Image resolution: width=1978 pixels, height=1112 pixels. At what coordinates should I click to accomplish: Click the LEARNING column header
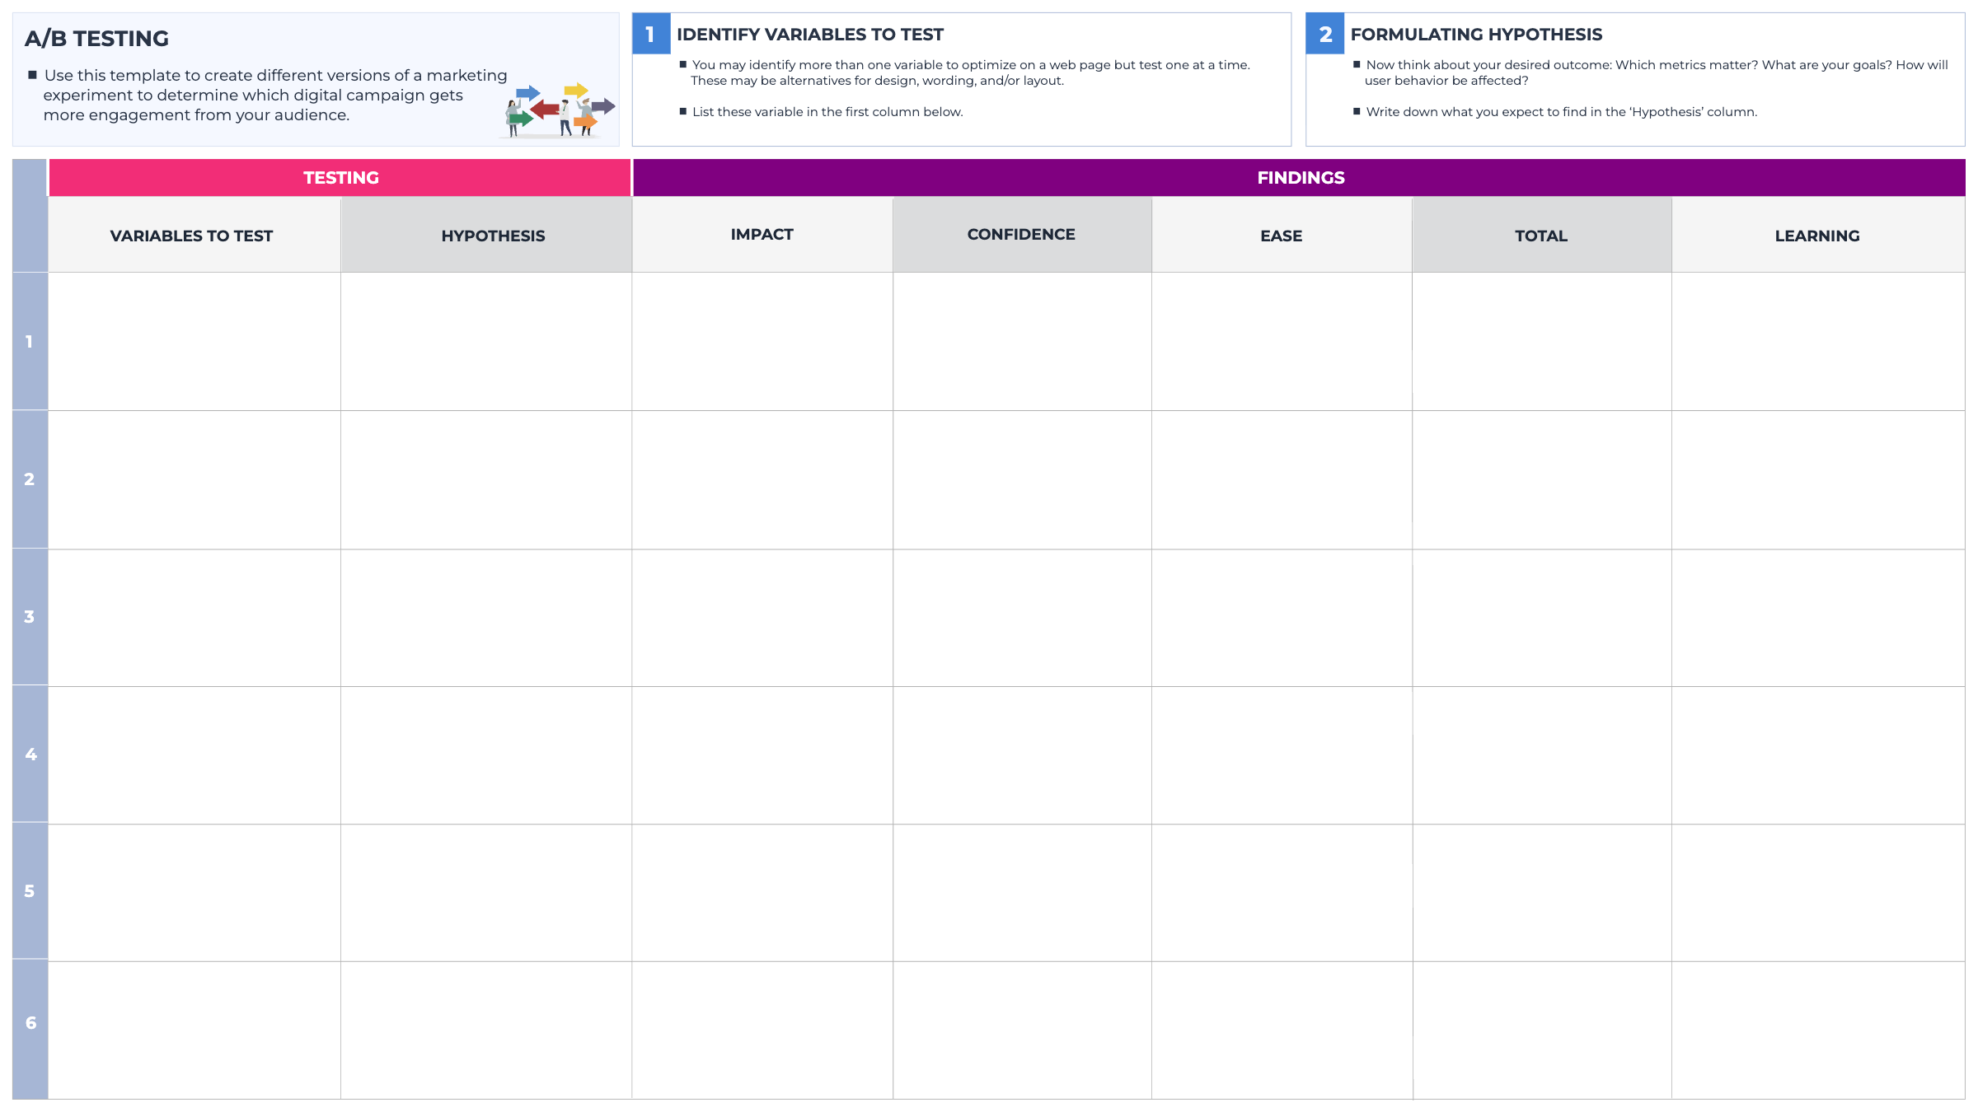pos(1818,236)
